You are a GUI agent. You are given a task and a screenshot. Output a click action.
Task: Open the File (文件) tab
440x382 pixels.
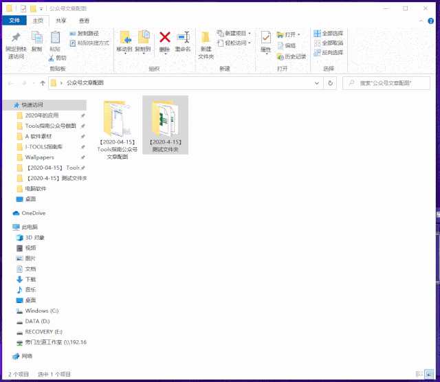click(14, 21)
